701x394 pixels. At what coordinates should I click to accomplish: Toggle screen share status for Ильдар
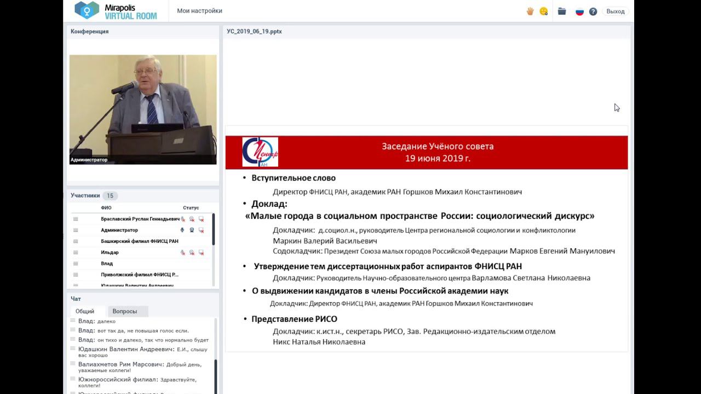point(201,252)
